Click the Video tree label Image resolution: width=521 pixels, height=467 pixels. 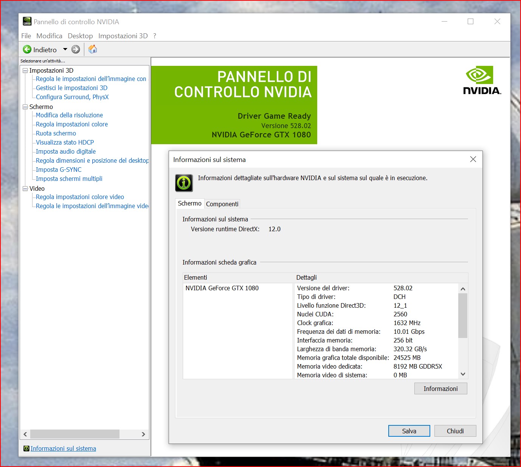pyautogui.click(x=37, y=188)
